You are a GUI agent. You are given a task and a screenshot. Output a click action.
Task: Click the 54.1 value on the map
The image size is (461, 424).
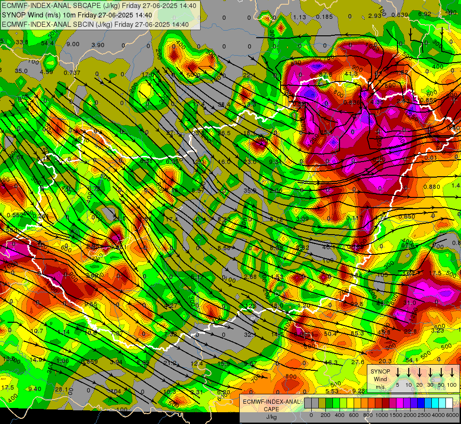[x=412, y=360]
